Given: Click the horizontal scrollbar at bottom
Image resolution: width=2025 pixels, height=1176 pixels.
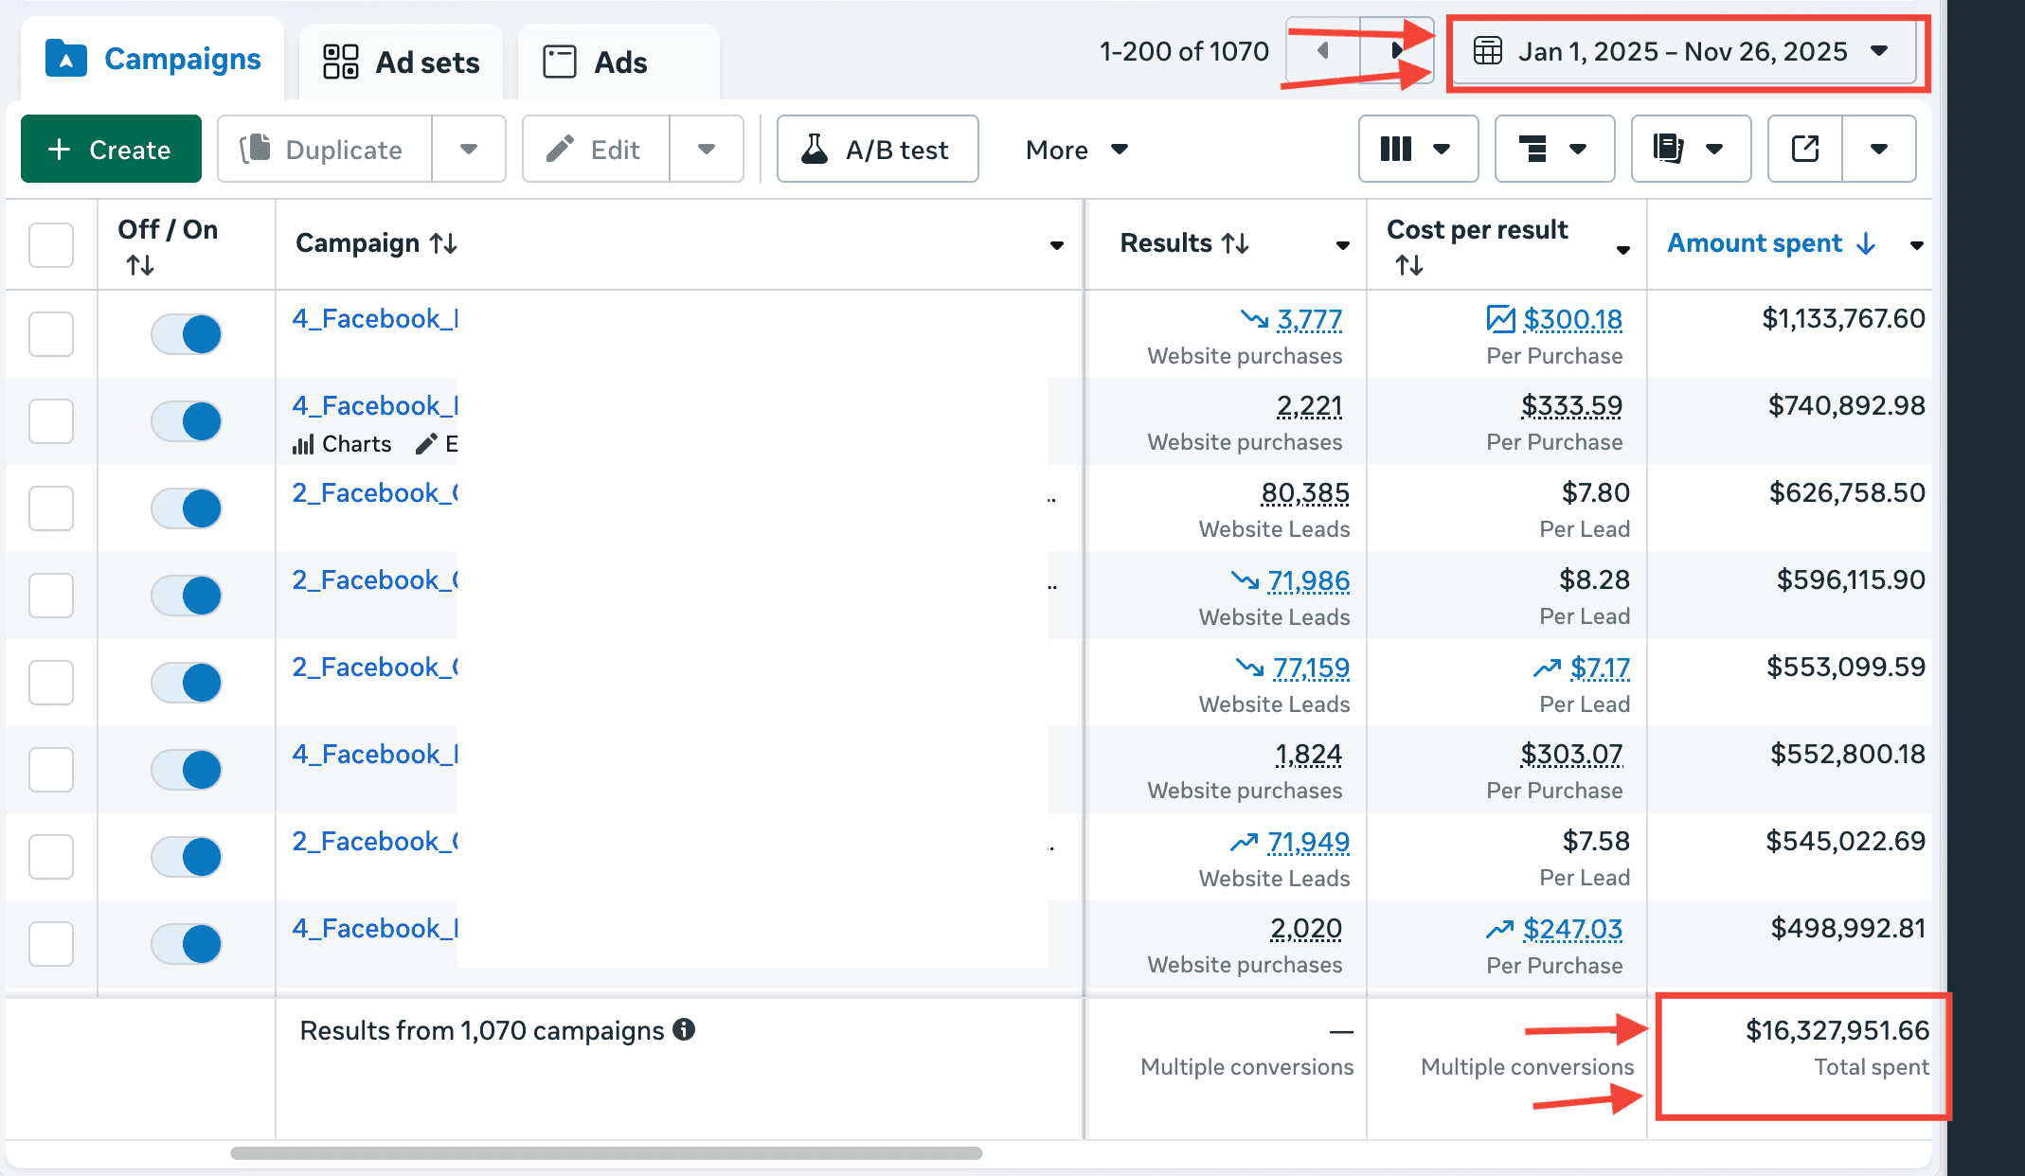Looking at the screenshot, I should (x=606, y=1153).
